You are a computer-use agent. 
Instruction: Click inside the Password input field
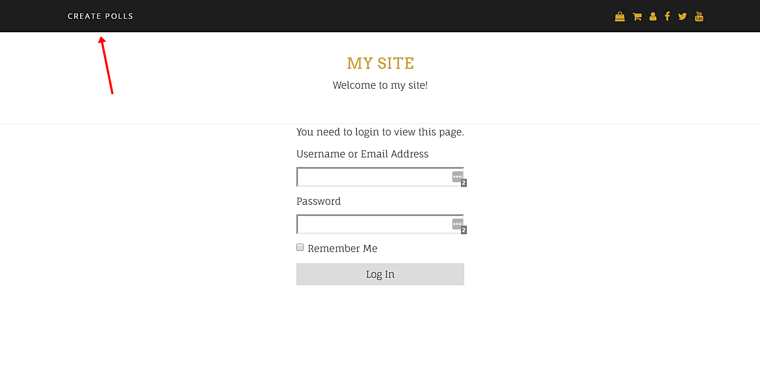click(374, 225)
